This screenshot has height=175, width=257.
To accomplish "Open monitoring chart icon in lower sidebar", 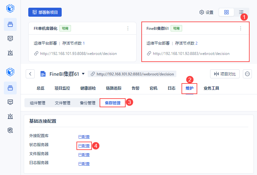I will 10,102.
